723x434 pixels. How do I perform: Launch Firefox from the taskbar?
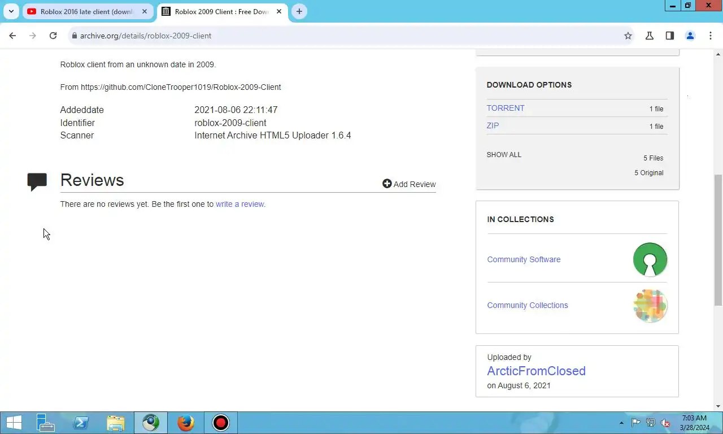[x=186, y=423]
